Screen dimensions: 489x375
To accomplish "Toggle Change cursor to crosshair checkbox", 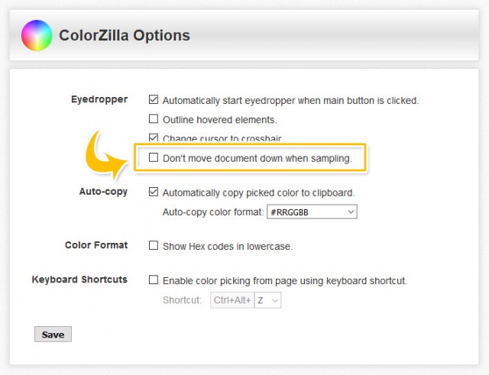I will point(154,137).
